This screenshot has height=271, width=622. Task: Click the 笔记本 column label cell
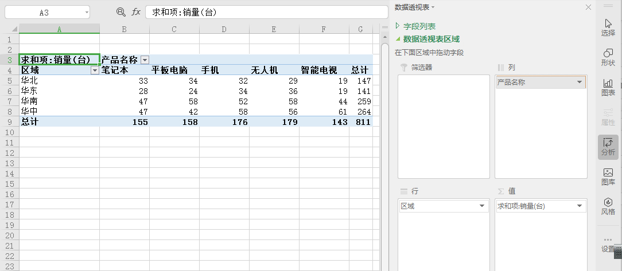125,70
